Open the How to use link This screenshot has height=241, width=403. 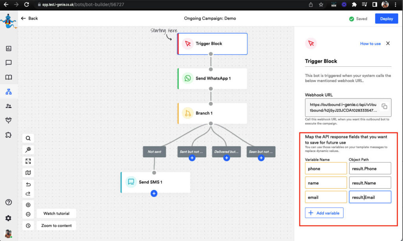point(370,44)
